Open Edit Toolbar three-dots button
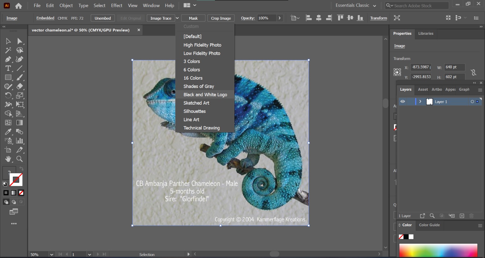This screenshot has height=258, width=485. click(x=14, y=224)
